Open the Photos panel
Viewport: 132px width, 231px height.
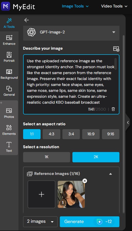(x=9, y=113)
